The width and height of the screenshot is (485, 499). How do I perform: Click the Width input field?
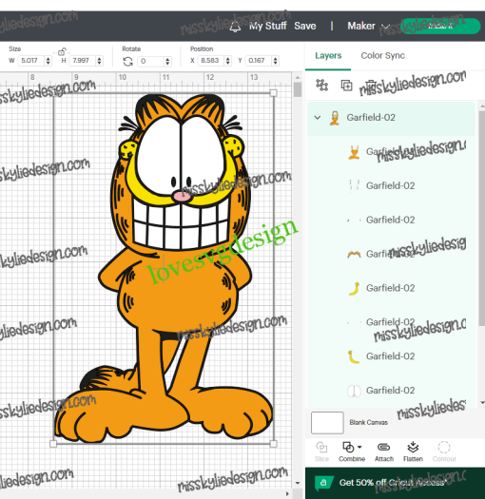pos(31,61)
